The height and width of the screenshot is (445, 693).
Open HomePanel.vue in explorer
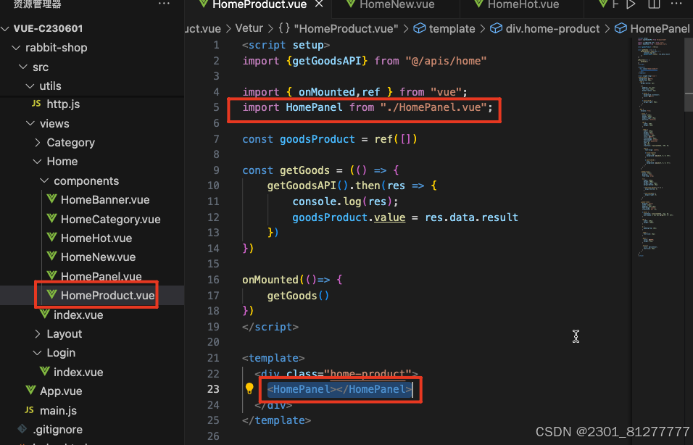pos(101,276)
